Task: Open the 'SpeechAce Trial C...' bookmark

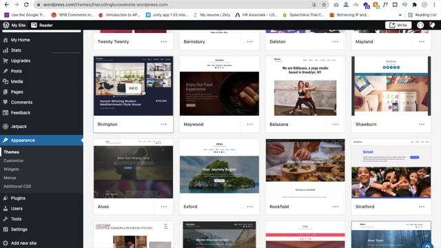Action: click(303, 15)
